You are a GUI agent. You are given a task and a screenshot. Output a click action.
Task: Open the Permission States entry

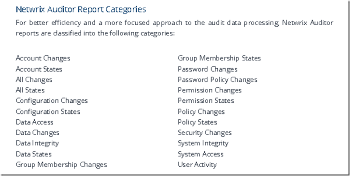click(206, 100)
